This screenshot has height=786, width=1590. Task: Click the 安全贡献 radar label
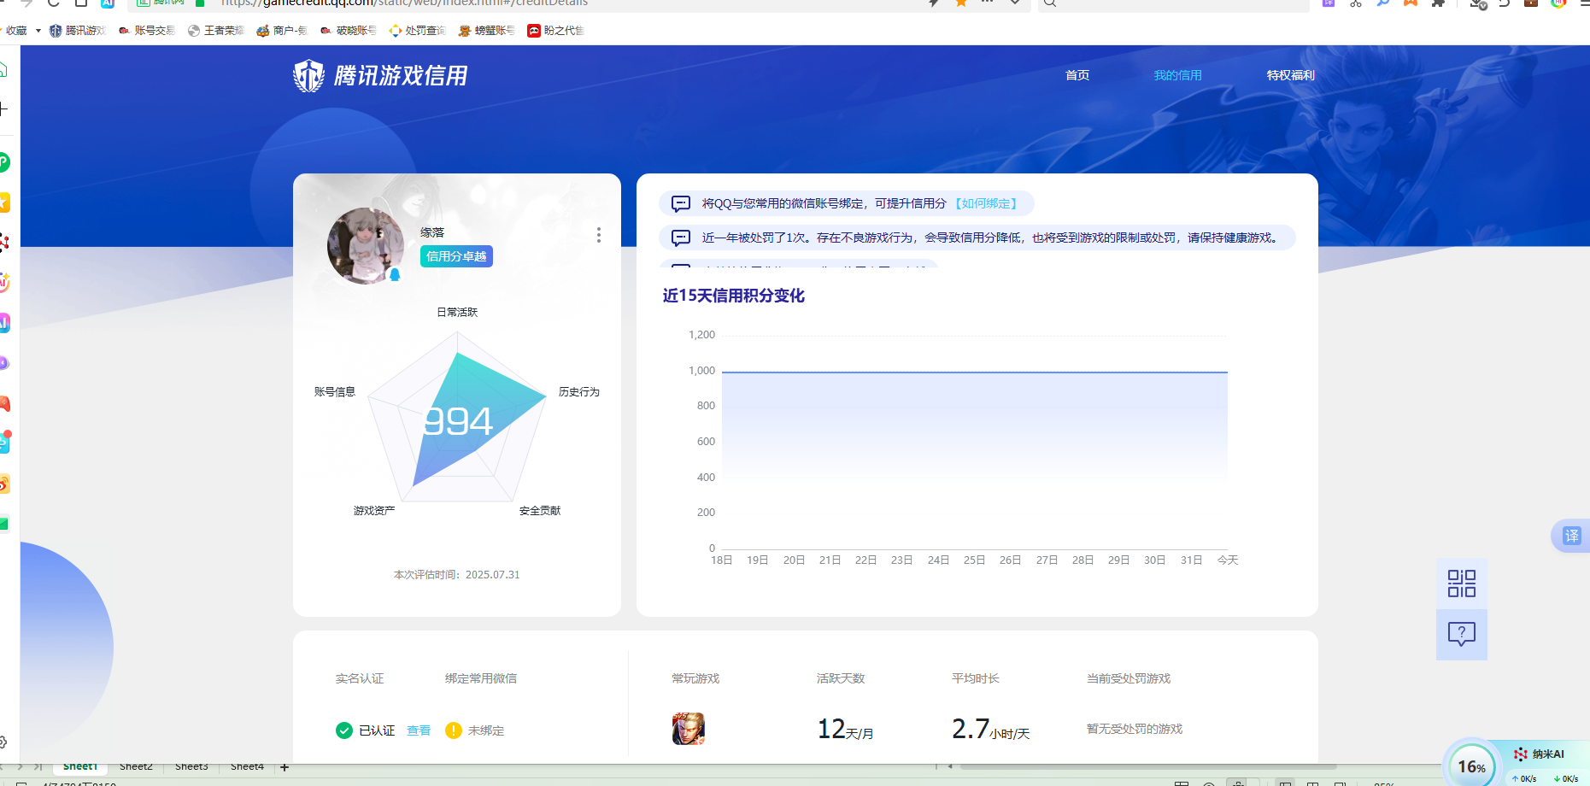click(x=540, y=510)
